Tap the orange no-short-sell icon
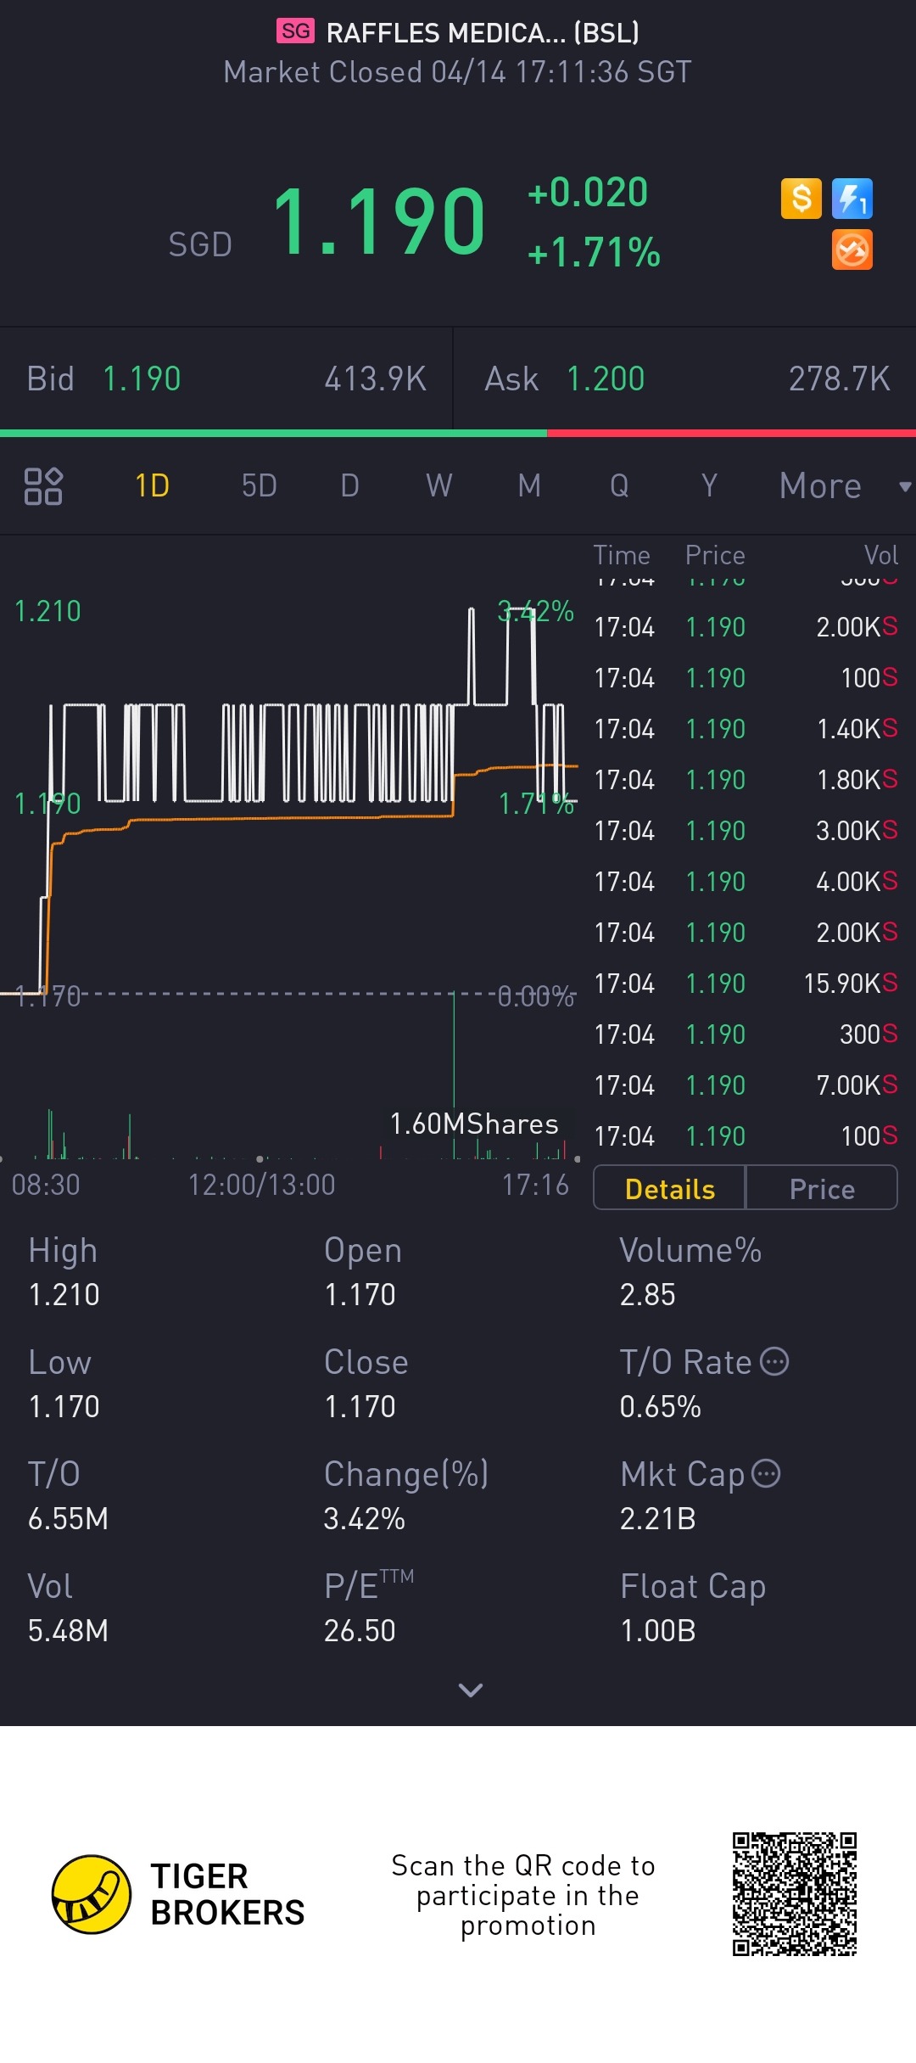 click(x=852, y=249)
